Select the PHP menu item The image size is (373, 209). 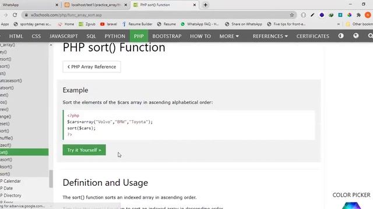click(139, 36)
